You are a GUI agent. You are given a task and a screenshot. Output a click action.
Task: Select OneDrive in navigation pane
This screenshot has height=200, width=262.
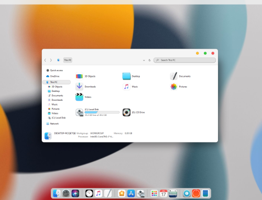click(x=53, y=76)
